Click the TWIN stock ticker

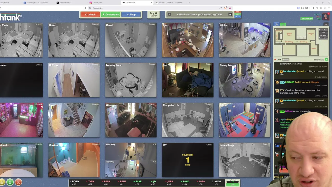(91, 183)
